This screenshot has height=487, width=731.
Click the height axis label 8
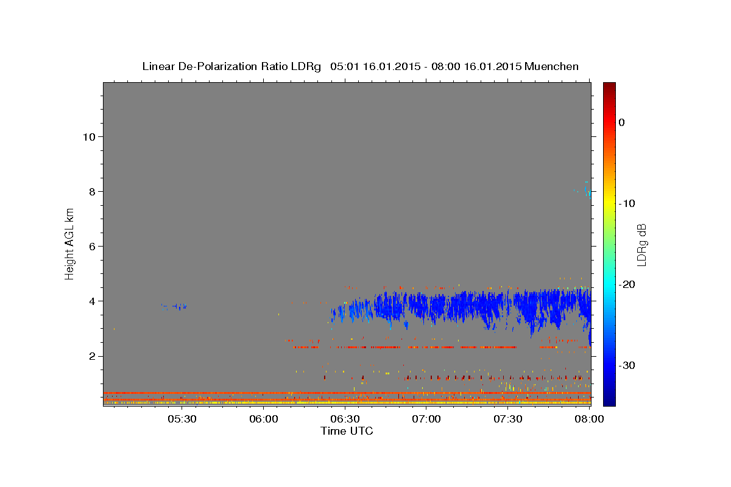point(91,191)
